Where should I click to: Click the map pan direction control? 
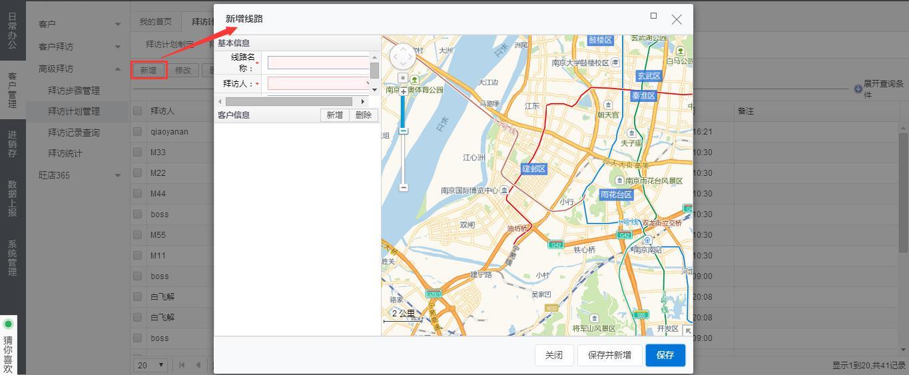[x=402, y=57]
